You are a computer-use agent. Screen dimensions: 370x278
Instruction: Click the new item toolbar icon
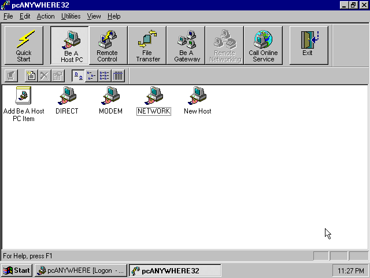(31, 76)
